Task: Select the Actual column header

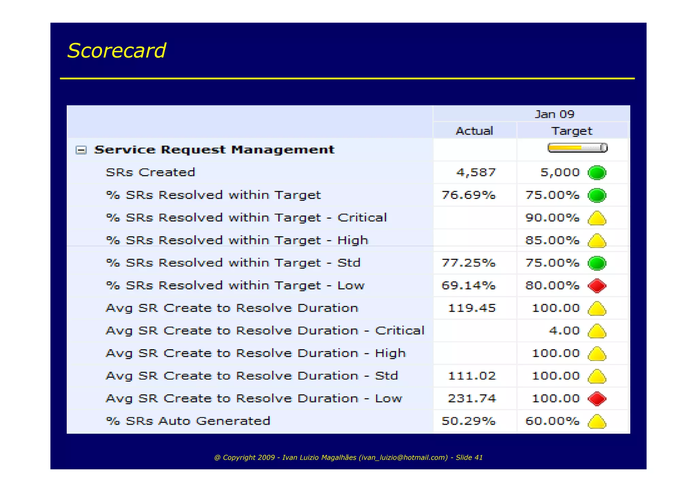Action: click(474, 131)
